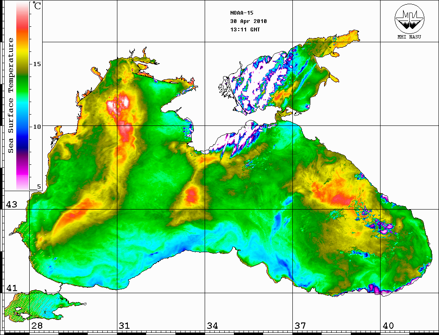Click the 'MHI NASU' caption text
The width and height of the screenshot is (439, 335).
(x=409, y=37)
